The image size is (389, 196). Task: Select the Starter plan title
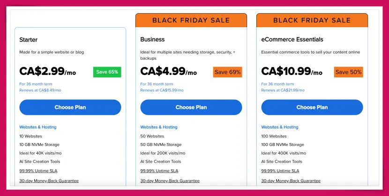click(29, 39)
